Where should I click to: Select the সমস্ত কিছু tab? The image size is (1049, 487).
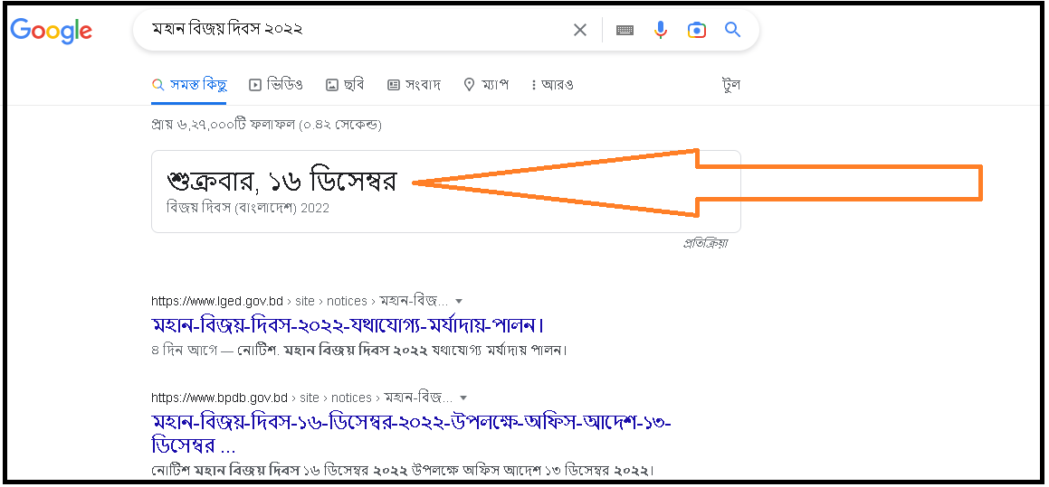click(189, 85)
